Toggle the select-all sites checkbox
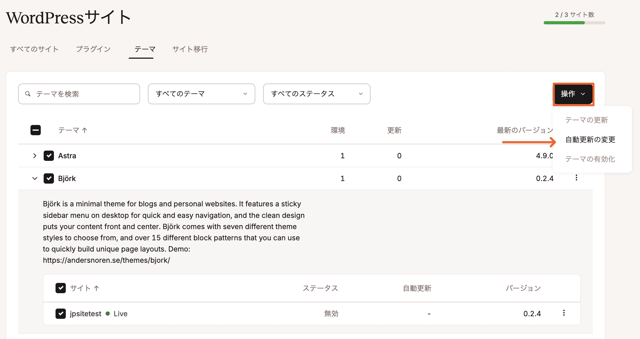This screenshot has height=339, width=640. [x=61, y=288]
